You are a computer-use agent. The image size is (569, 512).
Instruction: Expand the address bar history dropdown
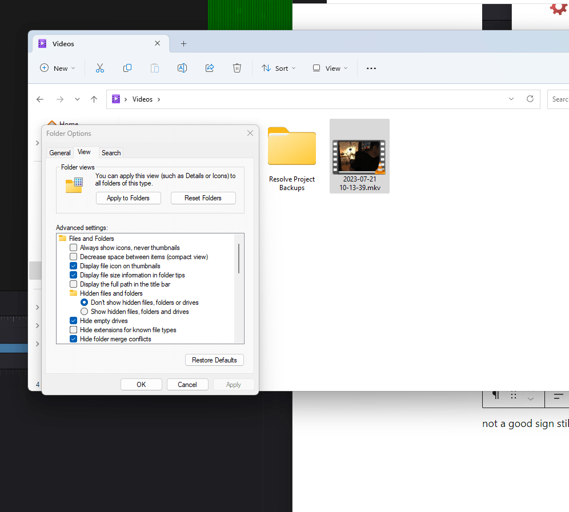point(511,99)
